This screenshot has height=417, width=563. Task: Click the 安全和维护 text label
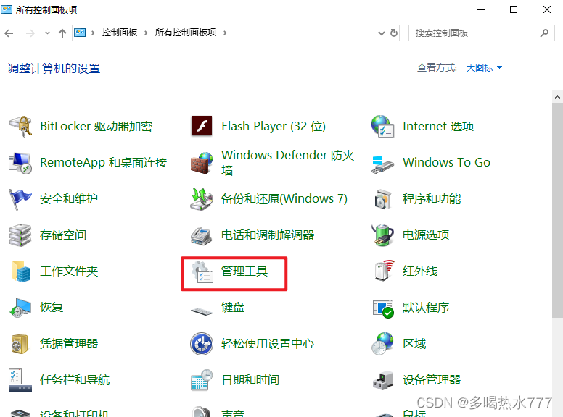point(69,199)
